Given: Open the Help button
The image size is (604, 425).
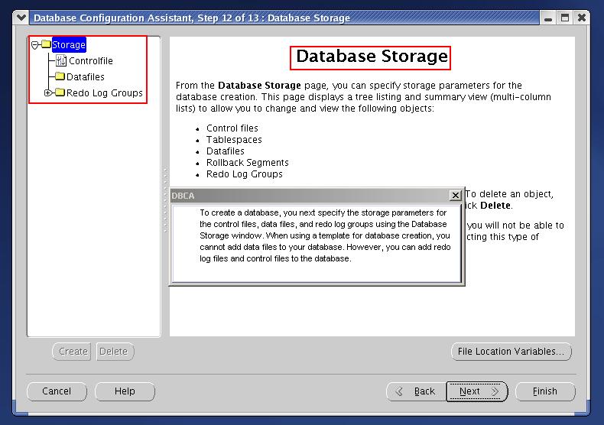Looking at the screenshot, I should click(x=125, y=391).
